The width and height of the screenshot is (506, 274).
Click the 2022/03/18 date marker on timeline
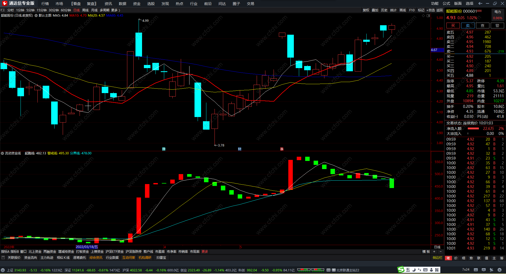click(x=87, y=247)
